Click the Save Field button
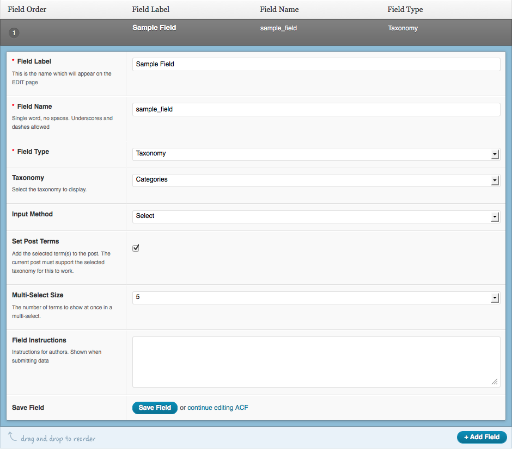This screenshot has width=512, height=449. [155, 408]
